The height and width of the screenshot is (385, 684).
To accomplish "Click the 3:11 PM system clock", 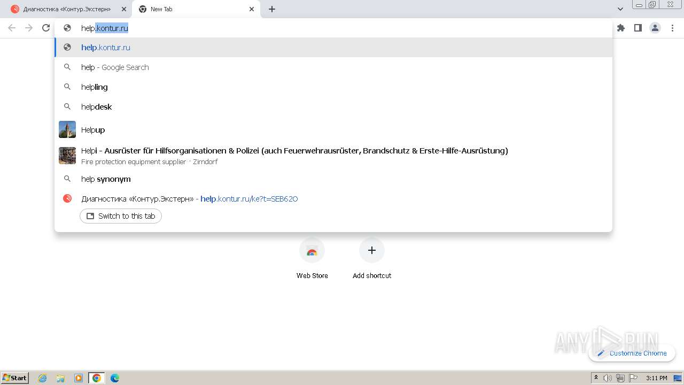I will [656, 378].
